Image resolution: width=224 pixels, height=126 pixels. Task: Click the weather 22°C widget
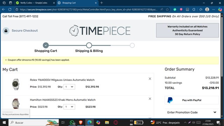(165, 122)
